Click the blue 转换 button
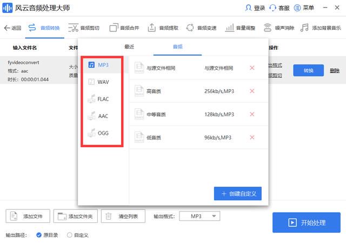Viewport: 346px width, 244px height. tap(308, 70)
